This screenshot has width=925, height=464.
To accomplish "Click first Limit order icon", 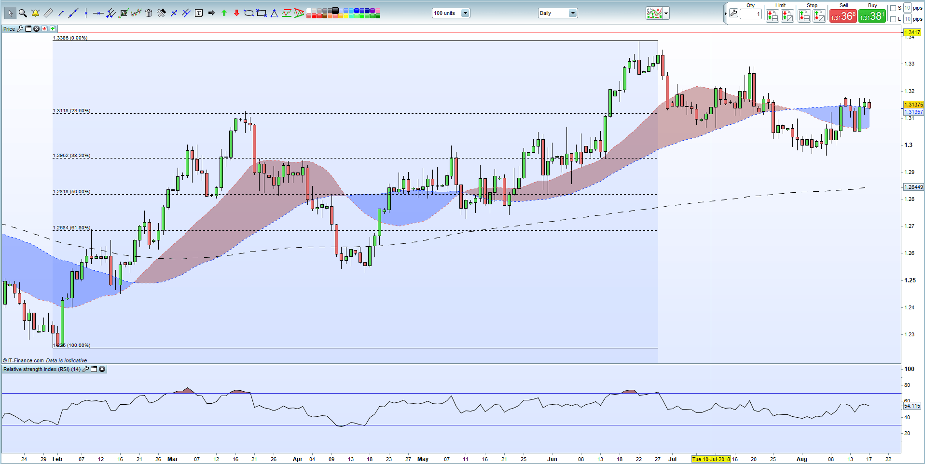I will [x=772, y=16].
